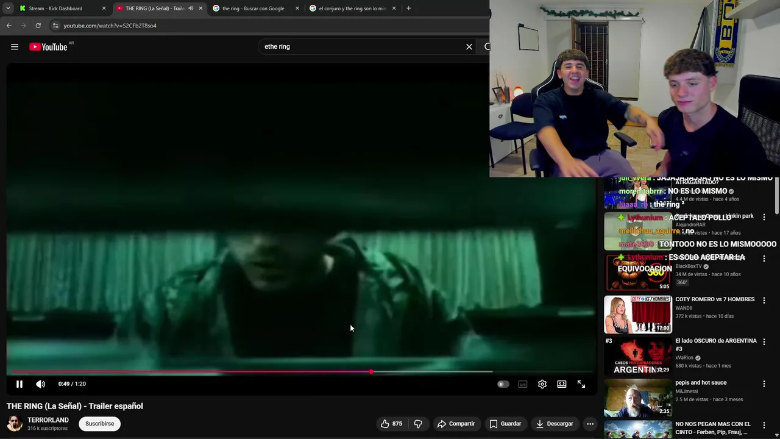This screenshot has width=780, height=439.
Task: View site information icon in address bar
Action: pyautogui.click(x=55, y=26)
